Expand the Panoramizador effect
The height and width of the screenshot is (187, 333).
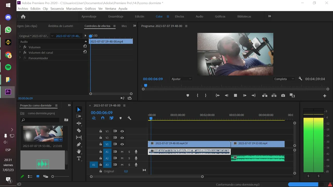coord(20,58)
